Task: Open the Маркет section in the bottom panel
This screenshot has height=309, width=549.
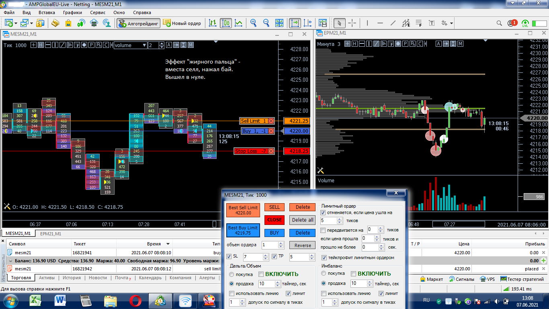Action: 431,279
